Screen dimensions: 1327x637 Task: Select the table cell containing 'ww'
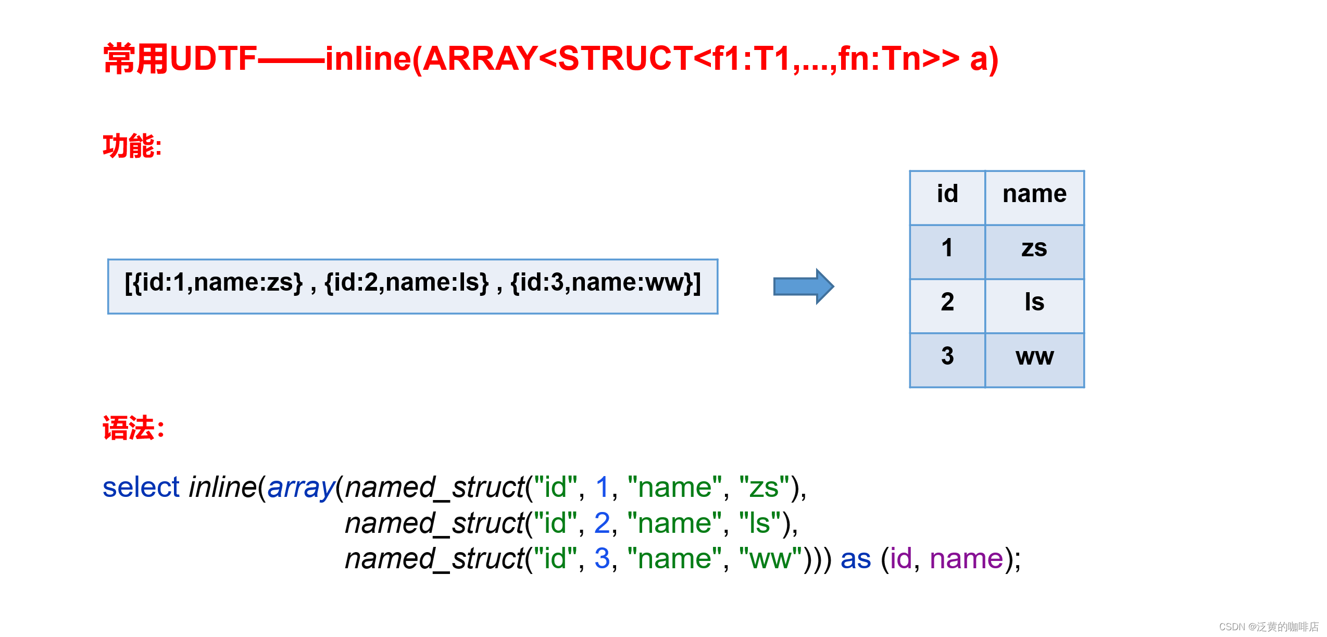tap(1034, 360)
